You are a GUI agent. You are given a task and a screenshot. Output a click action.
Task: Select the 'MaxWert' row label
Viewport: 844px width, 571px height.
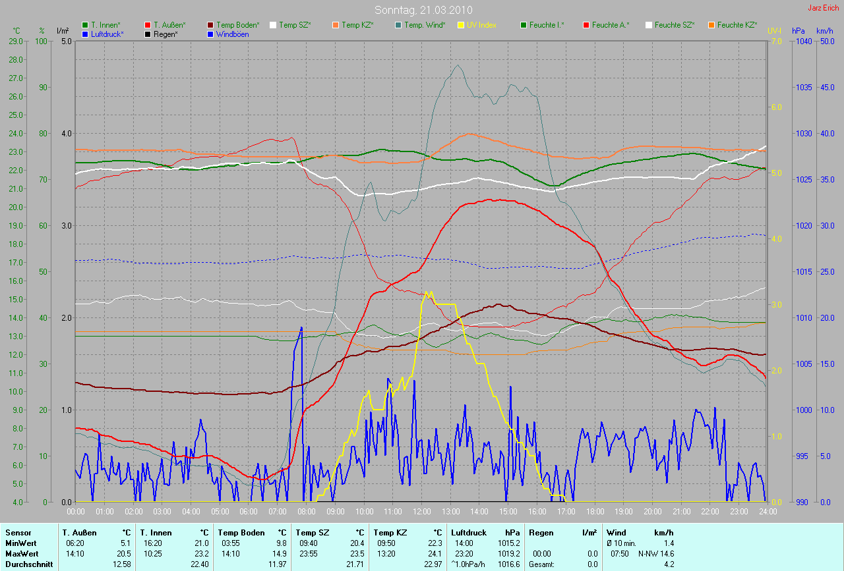click(20, 554)
